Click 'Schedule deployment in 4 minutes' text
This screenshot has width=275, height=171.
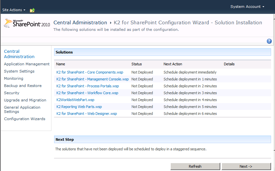[x=190, y=100]
